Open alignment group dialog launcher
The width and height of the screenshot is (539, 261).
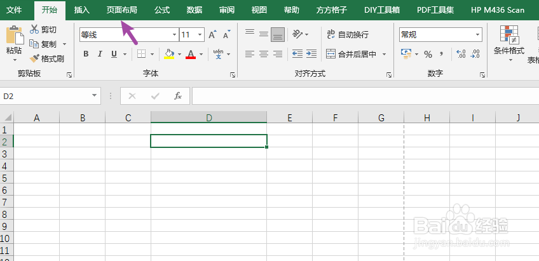(389, 74)
